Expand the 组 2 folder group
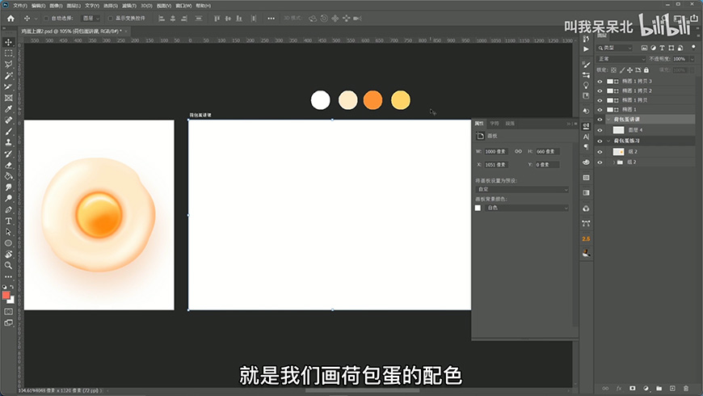 (x=614, y=162)
